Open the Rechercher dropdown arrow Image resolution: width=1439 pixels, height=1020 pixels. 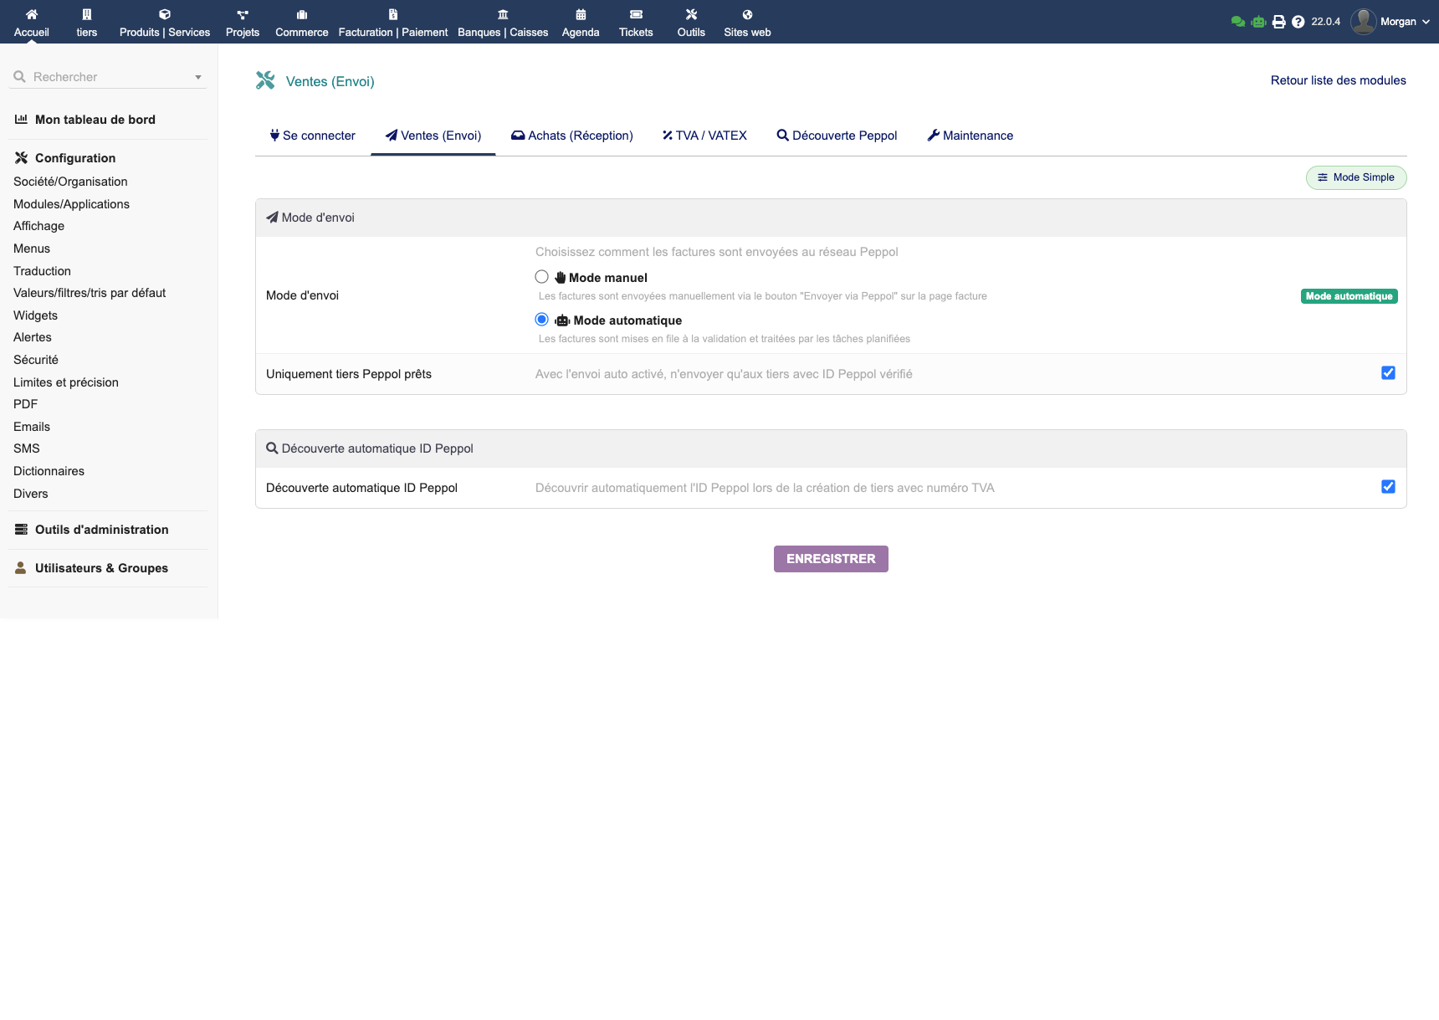coord(198,77)
